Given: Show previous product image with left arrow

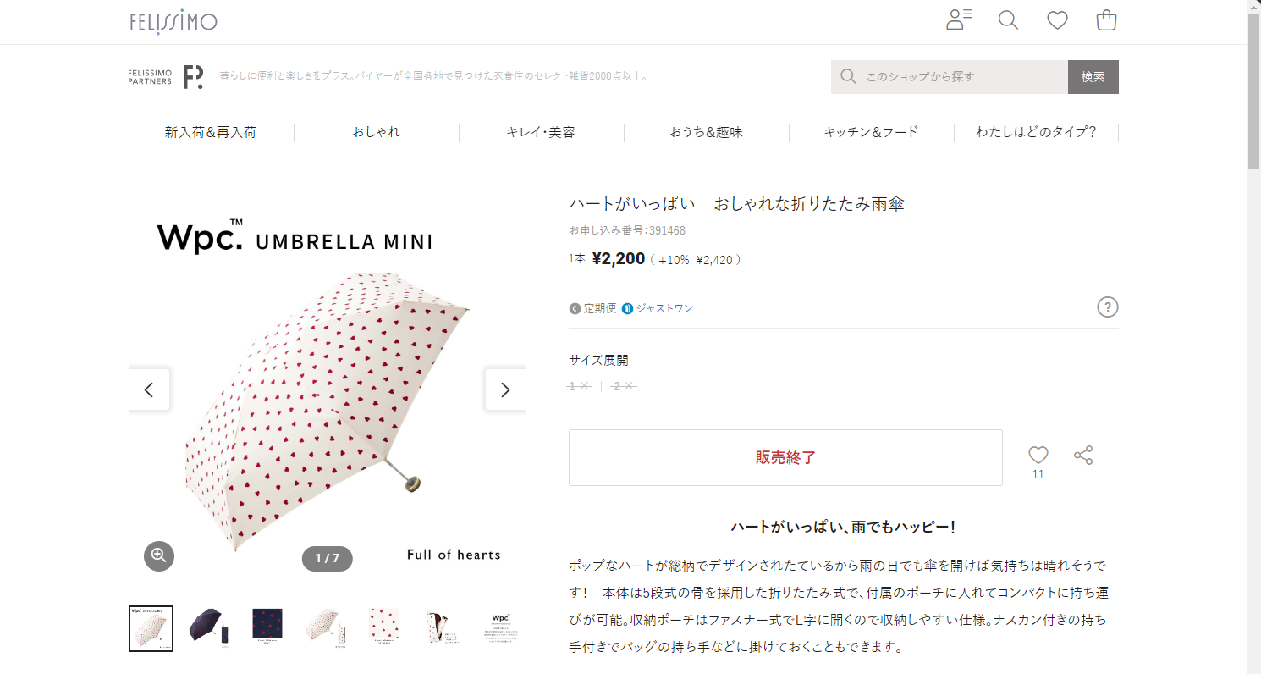Looking at the screenshot, I should 149,389.
